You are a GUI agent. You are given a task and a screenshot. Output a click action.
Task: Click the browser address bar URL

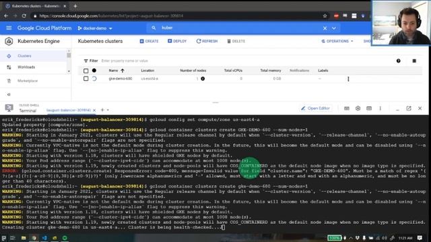(x=111, y=16)
